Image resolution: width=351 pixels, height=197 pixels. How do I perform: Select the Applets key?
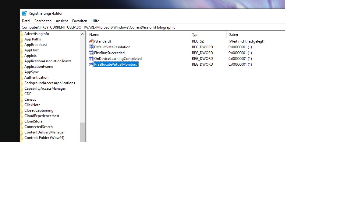(30, 56)
